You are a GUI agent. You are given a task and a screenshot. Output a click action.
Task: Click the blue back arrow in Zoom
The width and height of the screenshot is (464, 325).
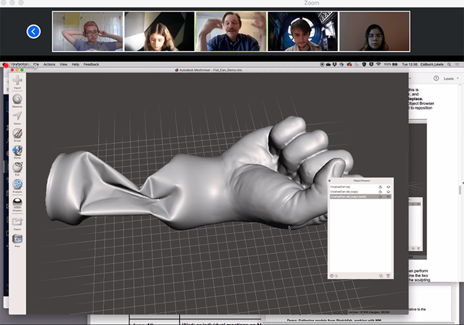(x=33, y=31)
